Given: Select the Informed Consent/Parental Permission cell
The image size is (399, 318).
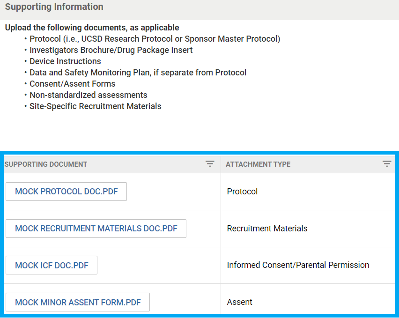Looking at the screenshot, I should pos(298,265).
